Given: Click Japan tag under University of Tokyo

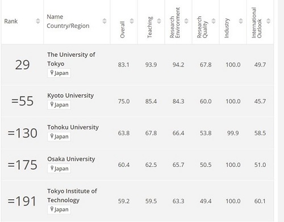Looking at the screenshot, I should (59, 73).
